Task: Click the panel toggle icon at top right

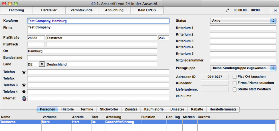Action: [x=275, y=10]
